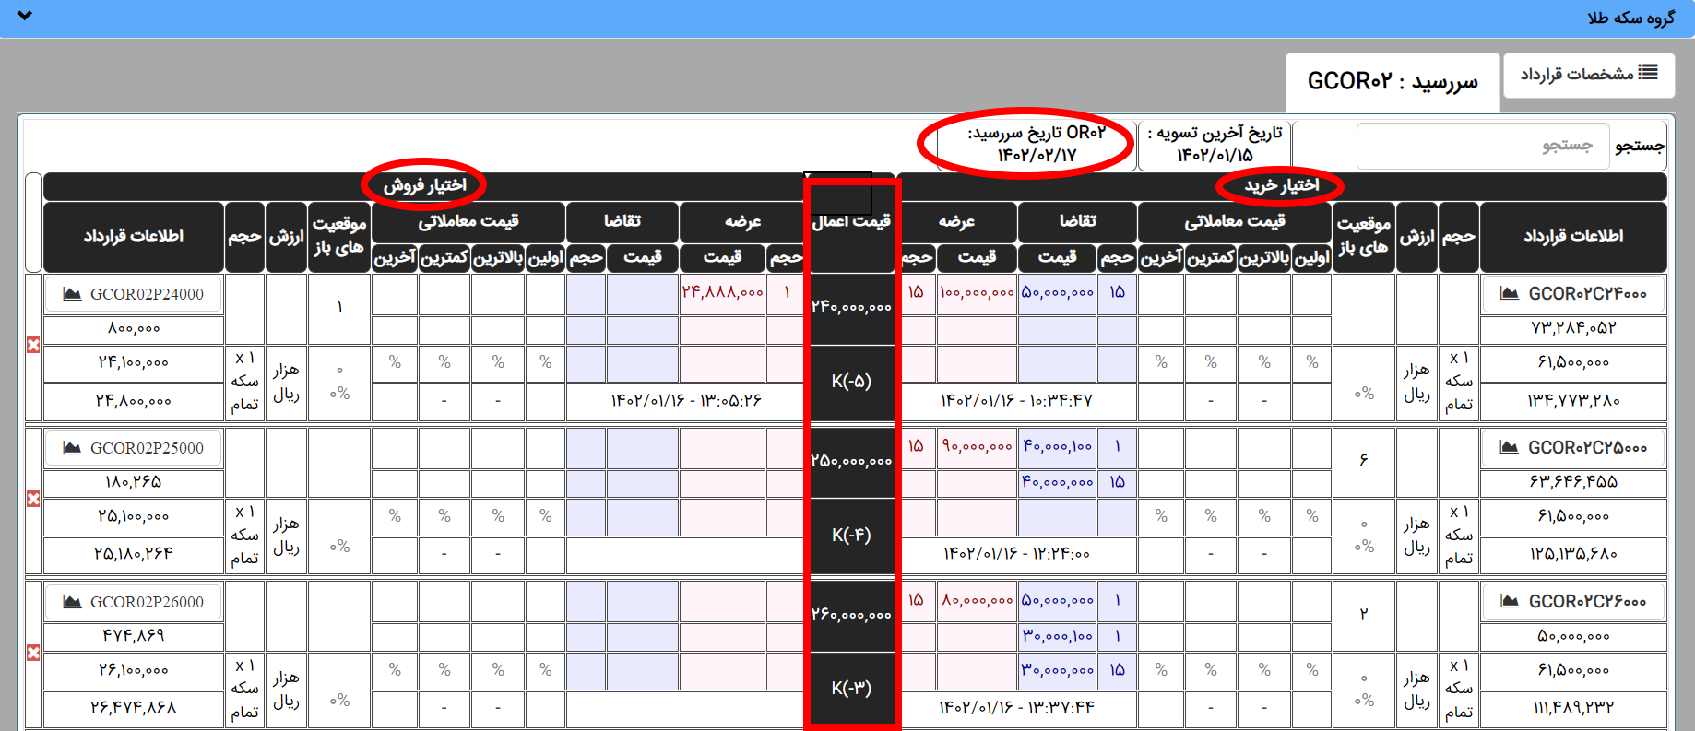Select the GCOR02P26000 contract name
Screen dimensions: 1695x731
click(147, 602)
